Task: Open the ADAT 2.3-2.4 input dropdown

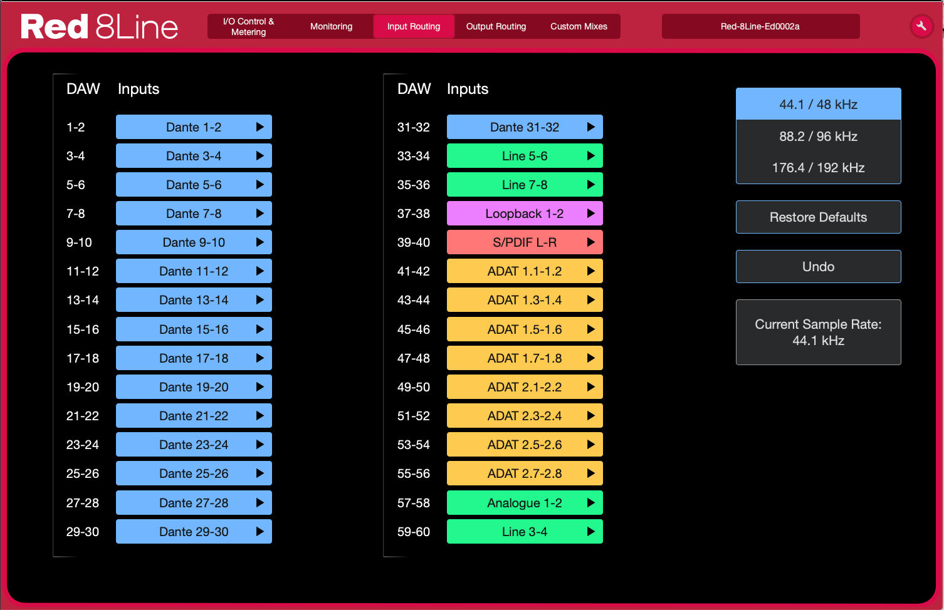Action: point(525,416)
